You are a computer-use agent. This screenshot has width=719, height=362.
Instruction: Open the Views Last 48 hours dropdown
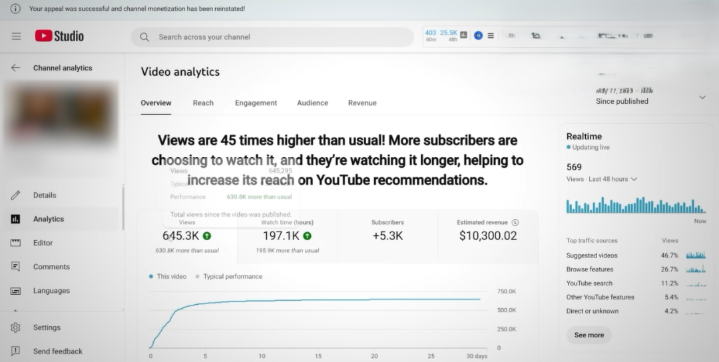pos(634,179)
